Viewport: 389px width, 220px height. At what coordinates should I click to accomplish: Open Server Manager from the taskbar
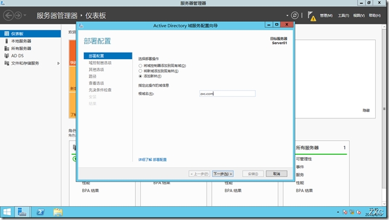click(x=22, y=212)
